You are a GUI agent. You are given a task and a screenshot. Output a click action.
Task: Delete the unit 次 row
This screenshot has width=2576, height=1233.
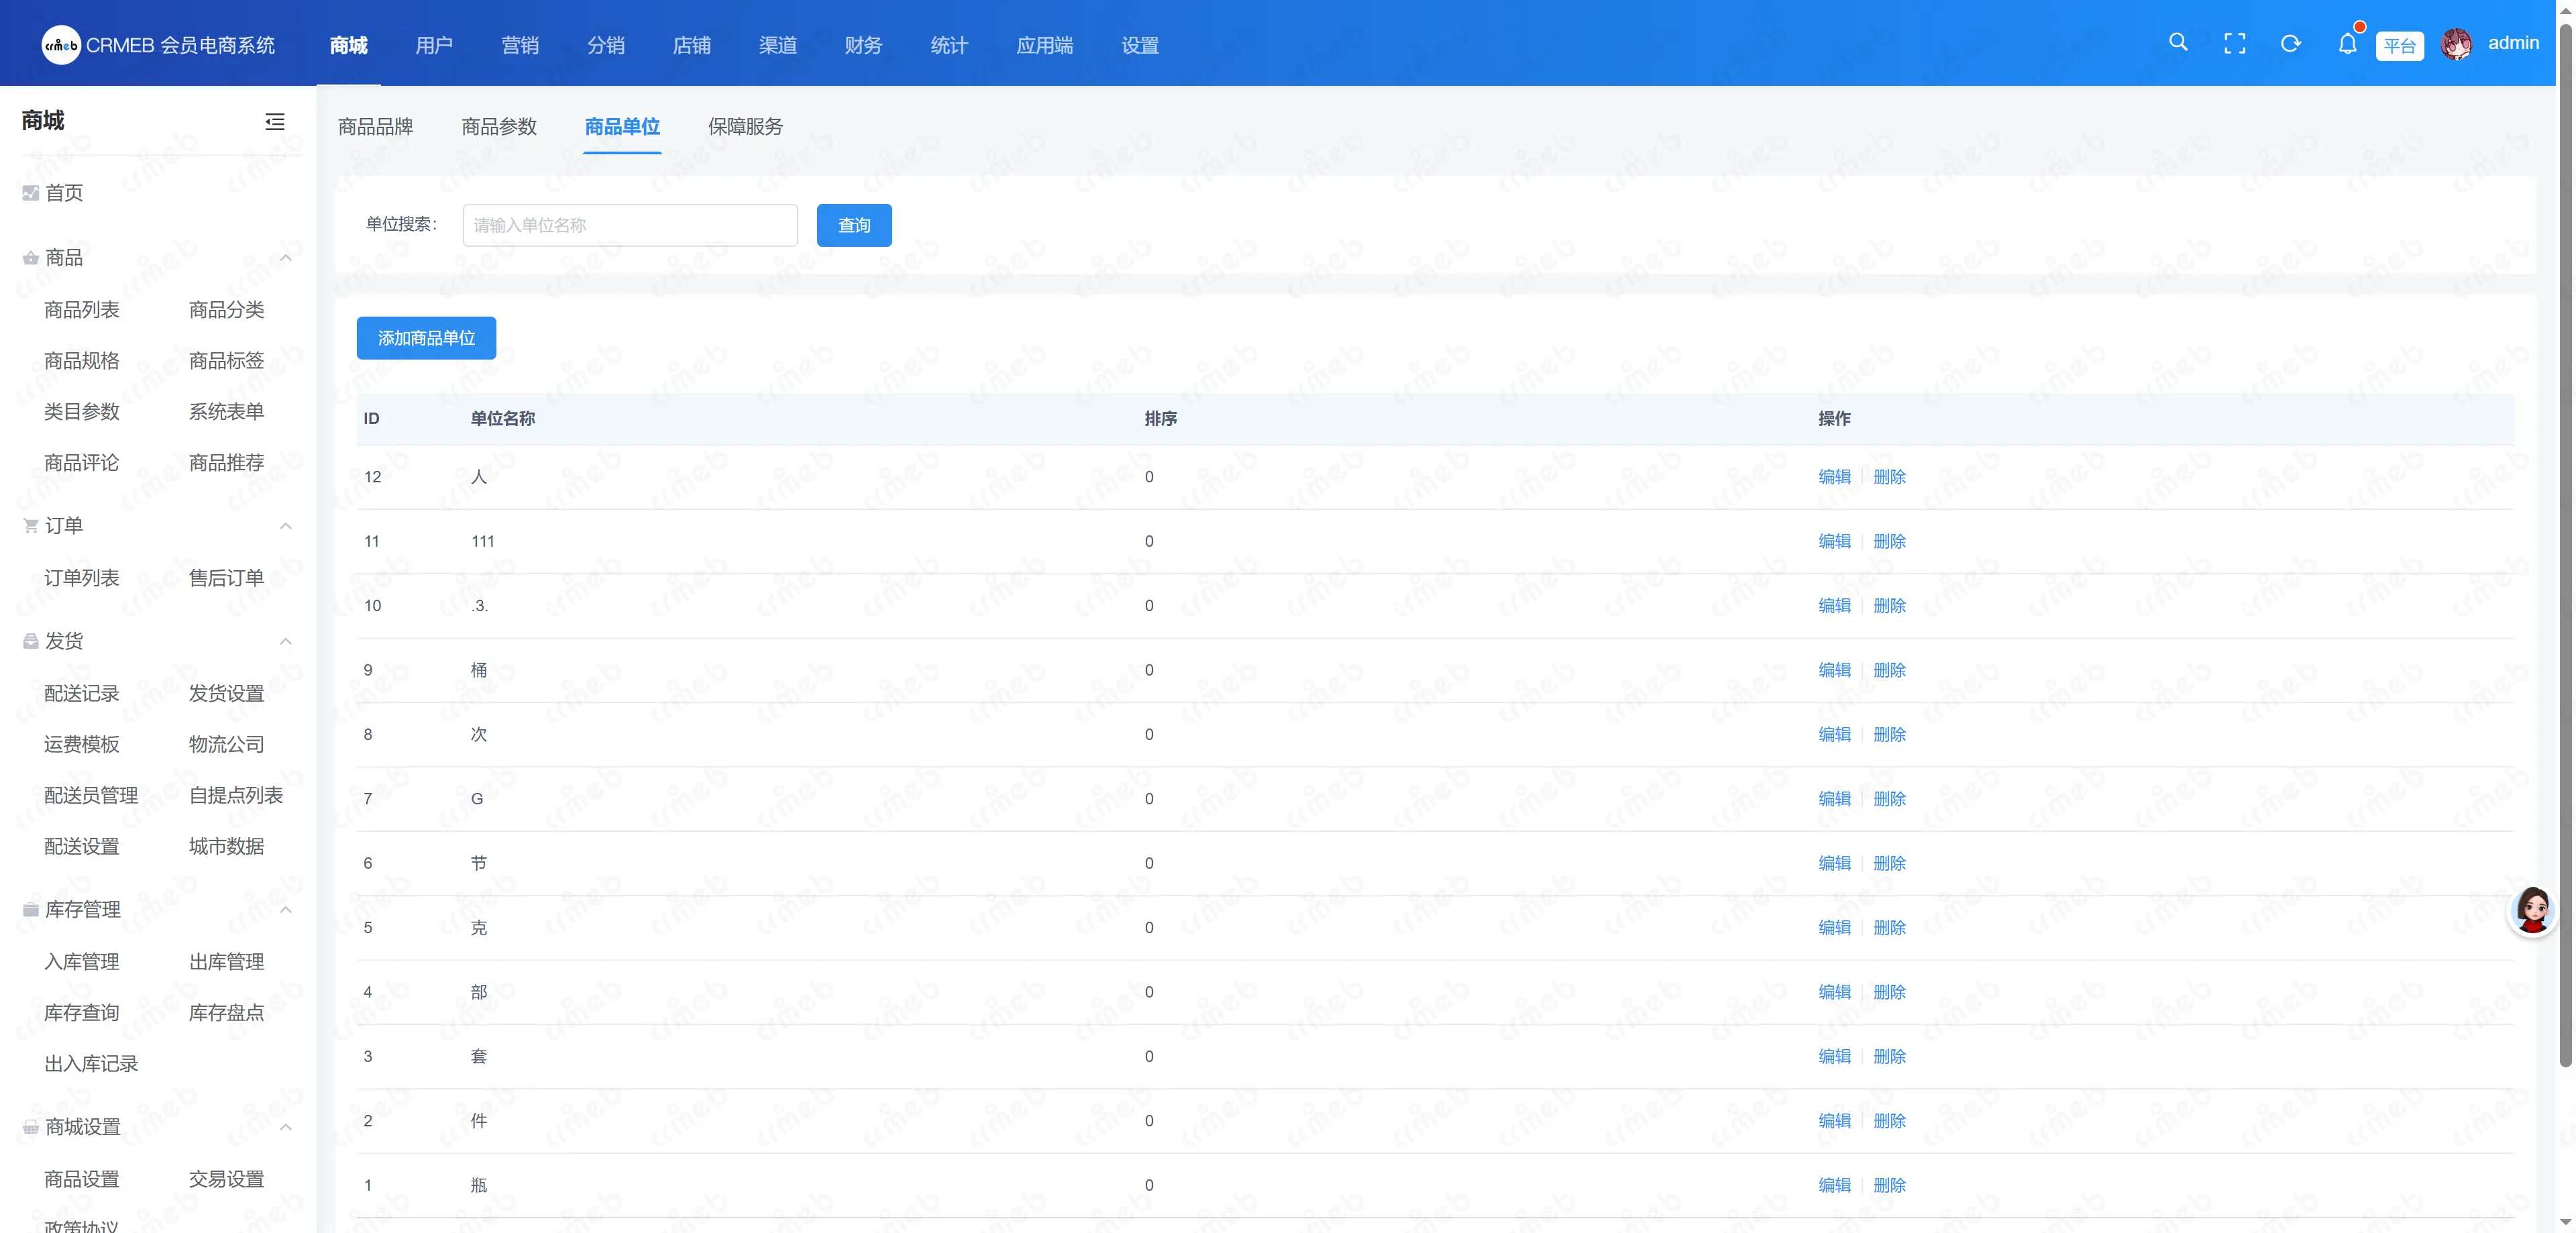tap(1889, 734)
